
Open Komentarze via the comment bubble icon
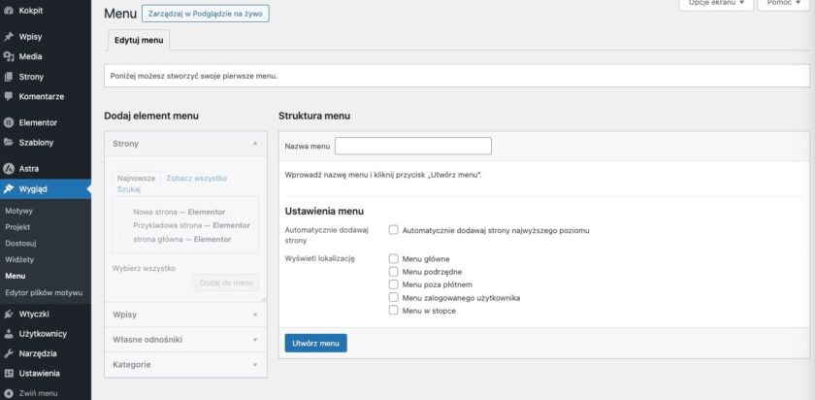pos(9,96)
